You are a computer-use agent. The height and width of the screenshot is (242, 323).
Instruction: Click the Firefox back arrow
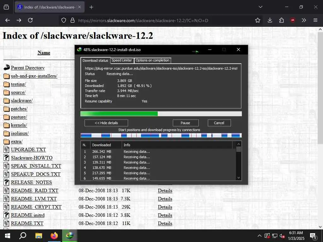(8, 20)
